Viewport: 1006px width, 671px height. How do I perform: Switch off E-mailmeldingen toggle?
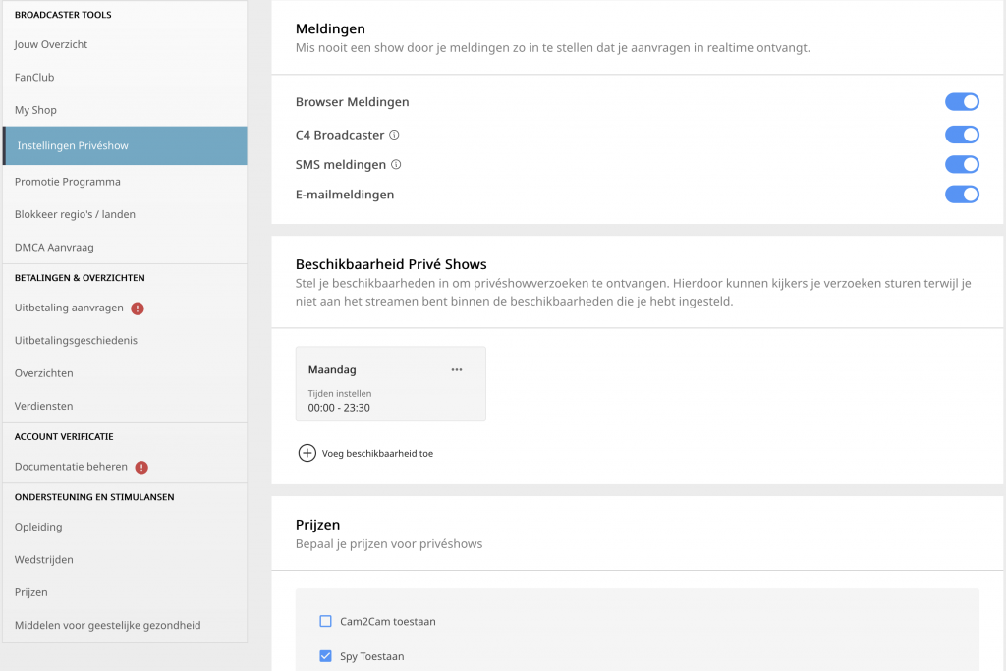click(962, 195)
